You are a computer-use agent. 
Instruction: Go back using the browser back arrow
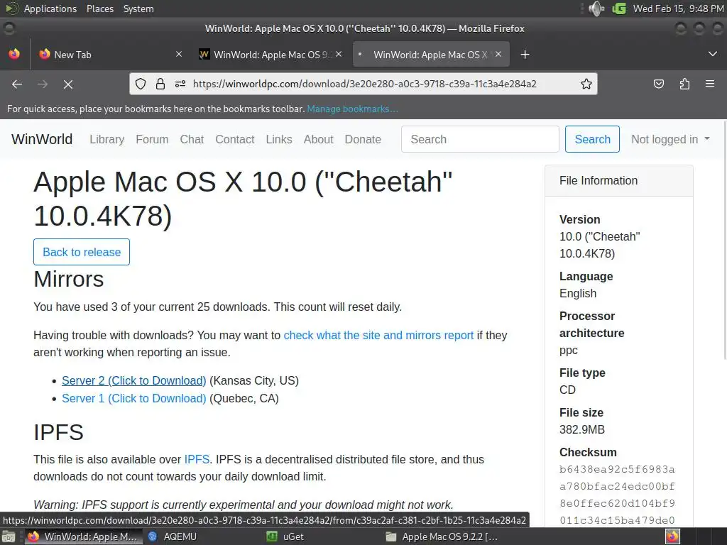[17, 84]
